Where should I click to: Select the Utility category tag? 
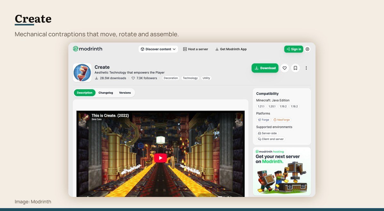coord(206,78)
